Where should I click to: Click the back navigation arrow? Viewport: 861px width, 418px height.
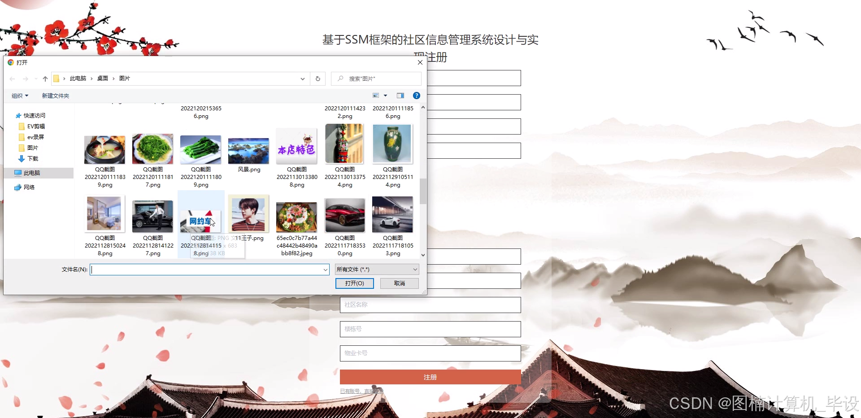point(12,78)
